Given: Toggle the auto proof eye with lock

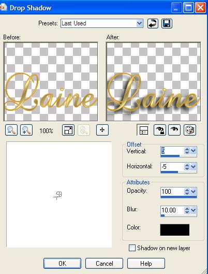Looking at the screenshot, I should click(x=160, y=130).
